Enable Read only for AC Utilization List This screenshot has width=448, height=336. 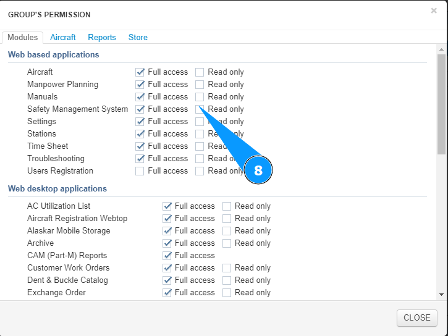tap(227, 206)
